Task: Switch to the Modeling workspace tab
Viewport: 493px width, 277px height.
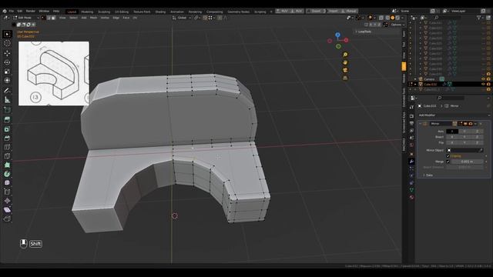Action: [x=87, y=12]
